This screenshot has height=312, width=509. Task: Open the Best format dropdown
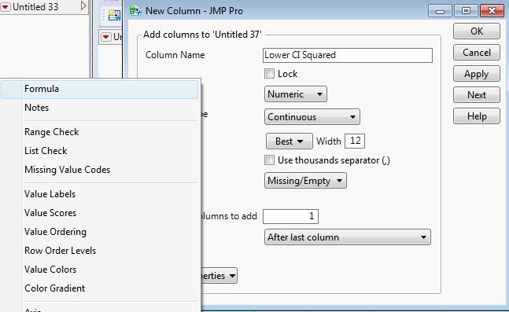click(x=290, y=141)
